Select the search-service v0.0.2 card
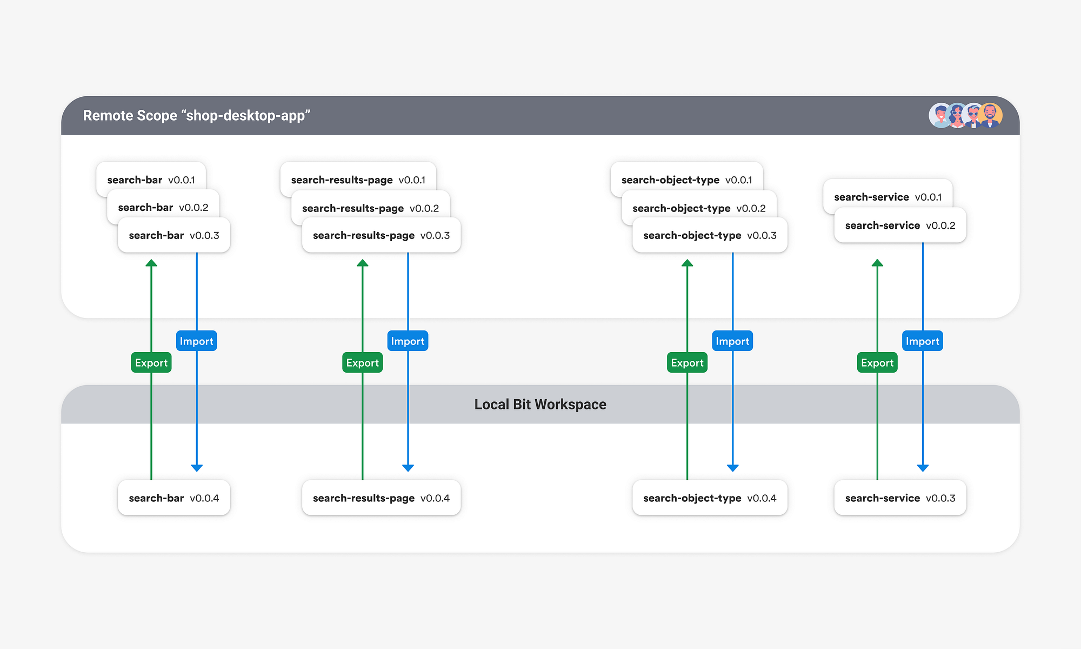Viewport: 1081px width, 649px height. coord(900,226)
